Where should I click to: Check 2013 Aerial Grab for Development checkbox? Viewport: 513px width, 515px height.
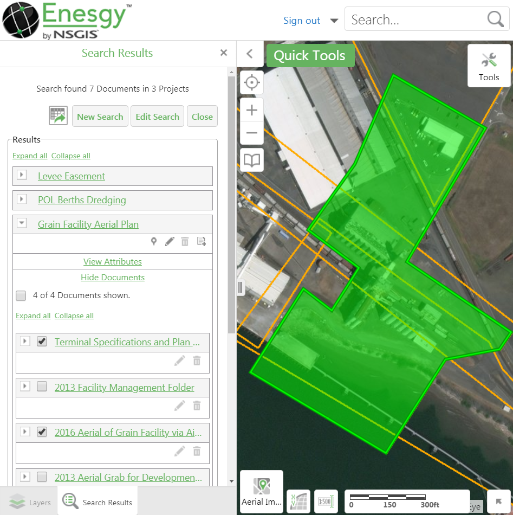point(42,477)
